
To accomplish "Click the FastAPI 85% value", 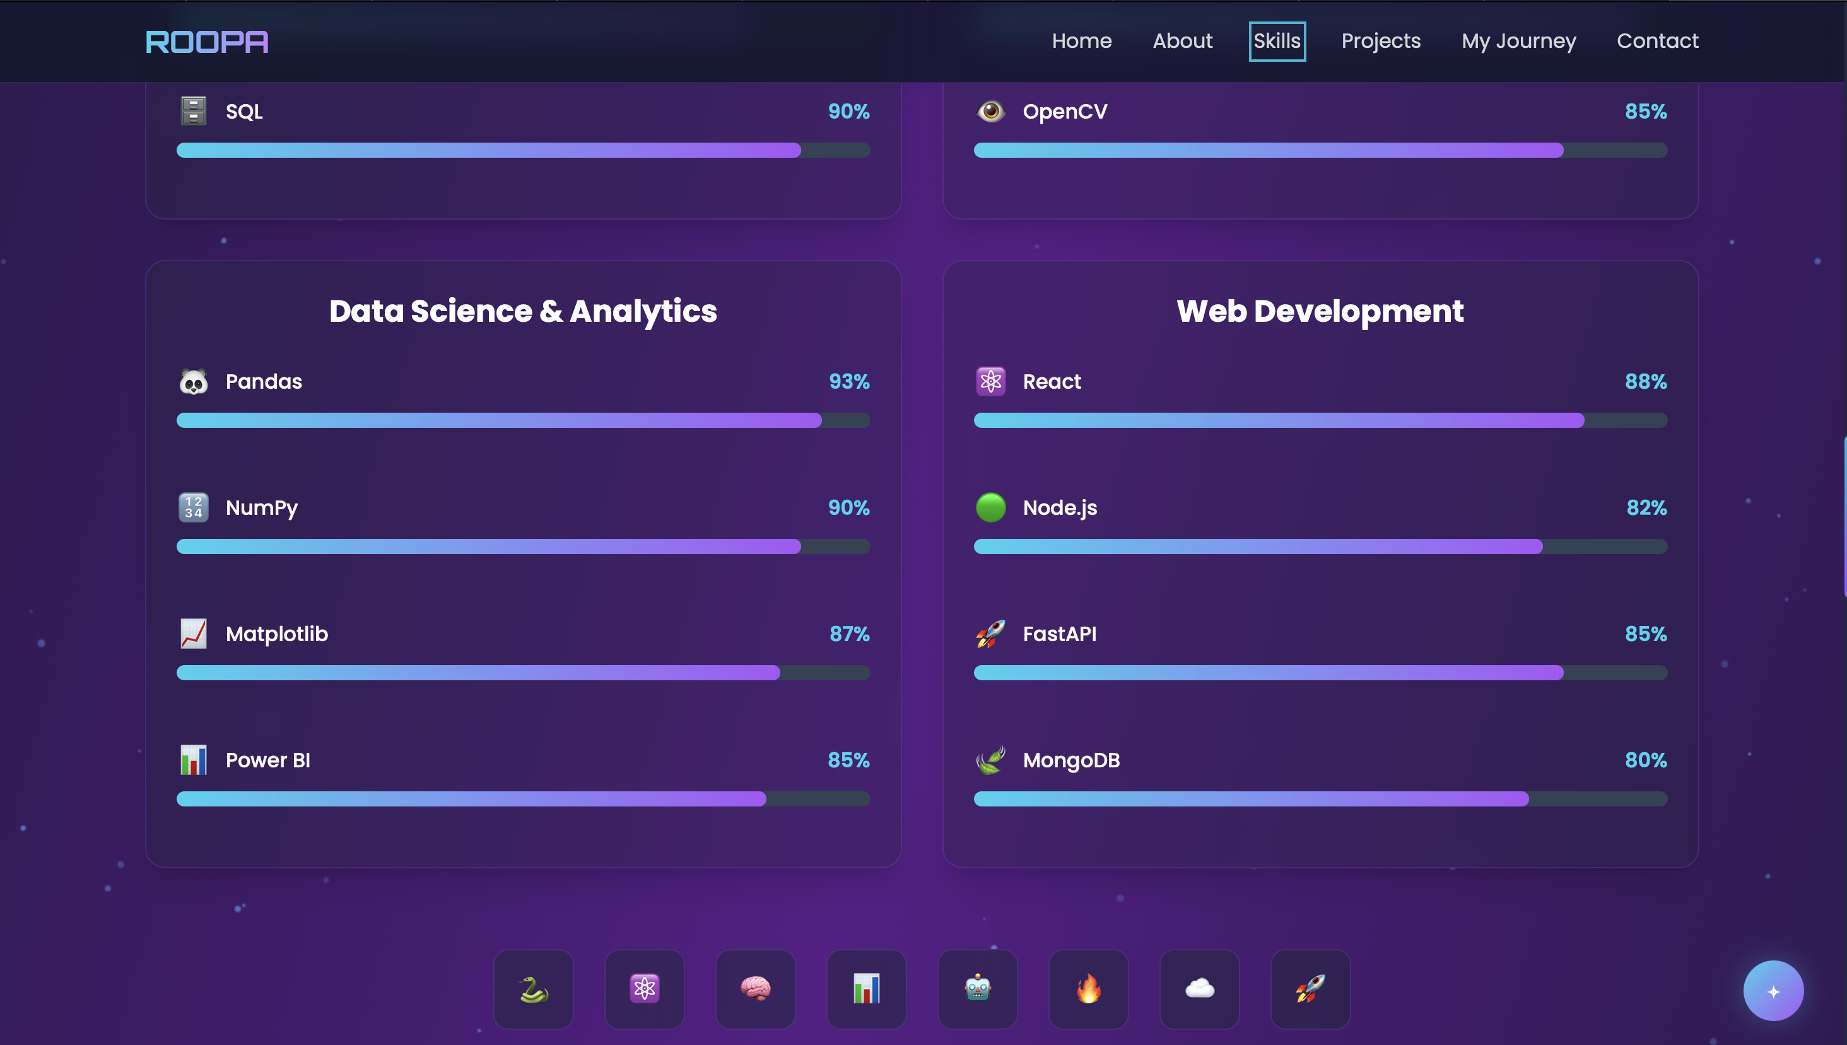I will pyautogui.click(x=1646, y=634).
